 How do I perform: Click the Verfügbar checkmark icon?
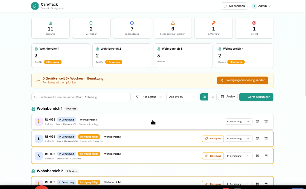coord(91,23)
